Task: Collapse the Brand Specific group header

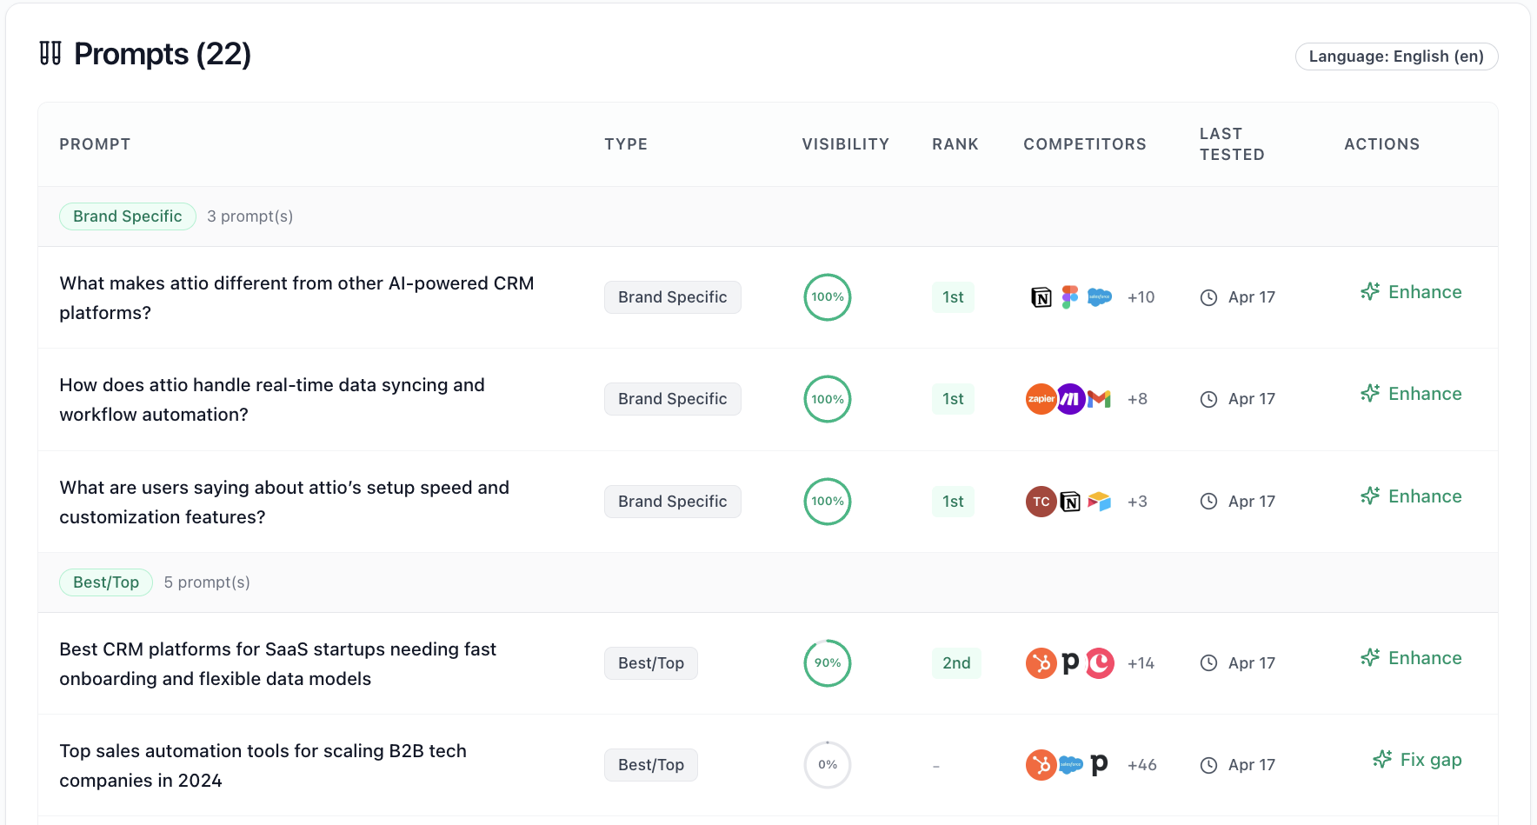Action: pos(768,216)
